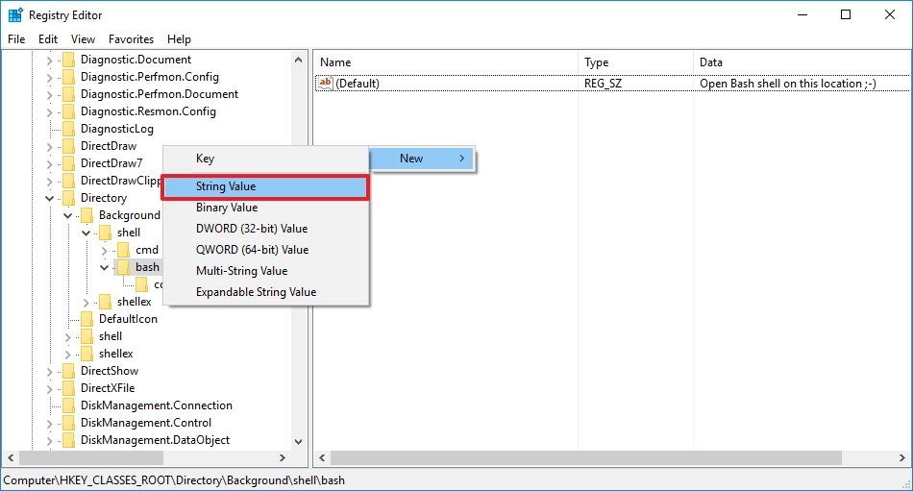Screen dimensions: 913x491
Task: Click the DiskManagement.Connection folder icon
Action: [x=68, y=405]
